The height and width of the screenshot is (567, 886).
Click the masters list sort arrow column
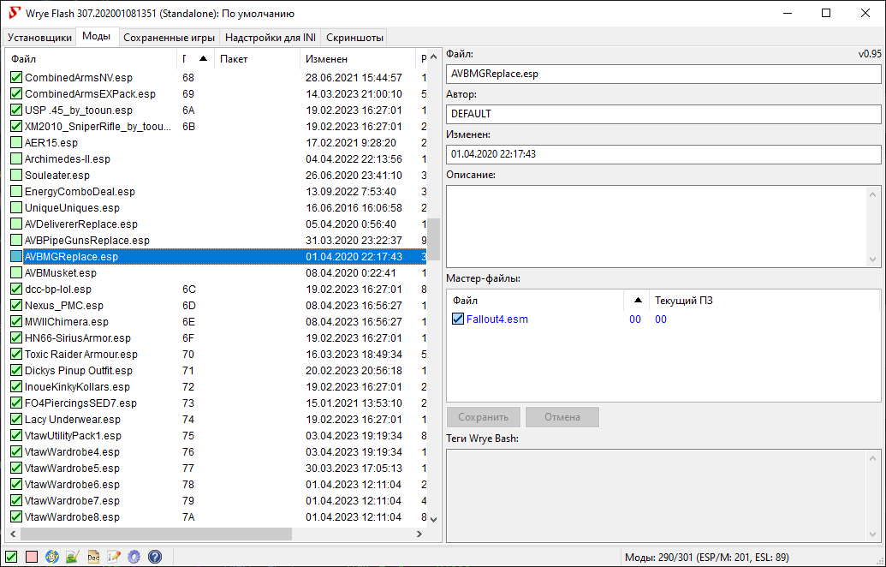(x=637, y=301)
